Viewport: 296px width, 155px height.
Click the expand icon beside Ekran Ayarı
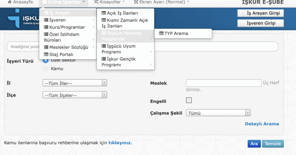[136, 2]
